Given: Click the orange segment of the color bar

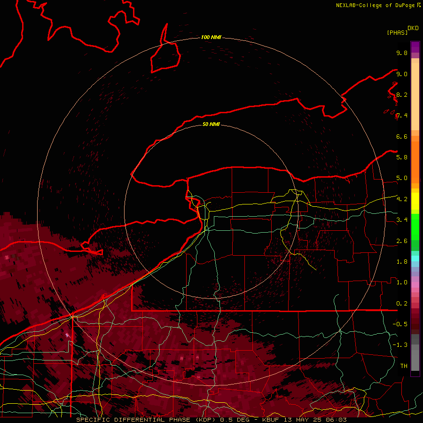Looking at the screenshot, I should 415,162.
